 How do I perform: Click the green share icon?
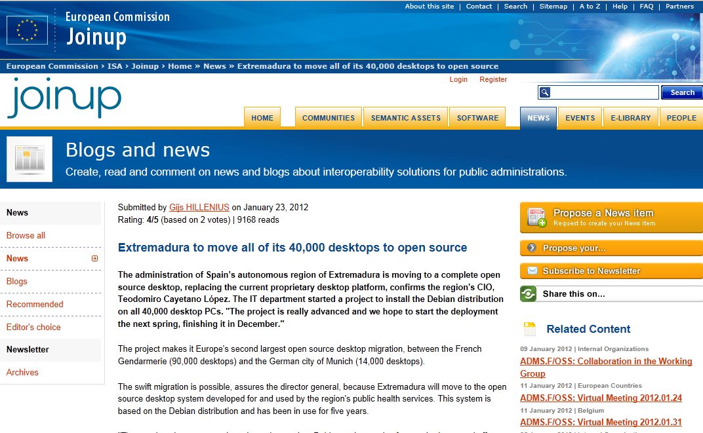coord(528,293)
